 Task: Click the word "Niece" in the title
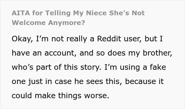point(96,13)
